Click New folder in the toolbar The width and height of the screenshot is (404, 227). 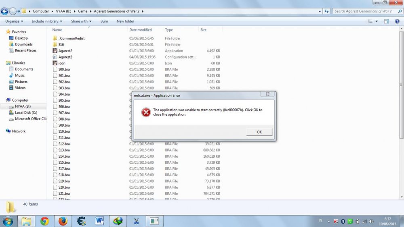125,21
